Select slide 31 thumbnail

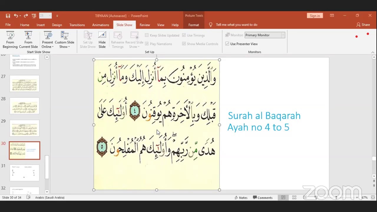point(24,173)
